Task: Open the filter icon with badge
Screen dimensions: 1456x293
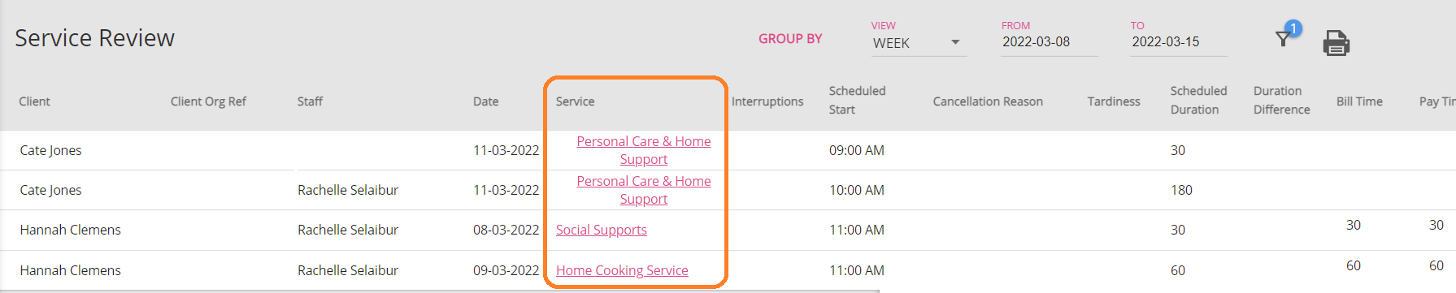Action: pyautogui.click(x=1286, y=35)
